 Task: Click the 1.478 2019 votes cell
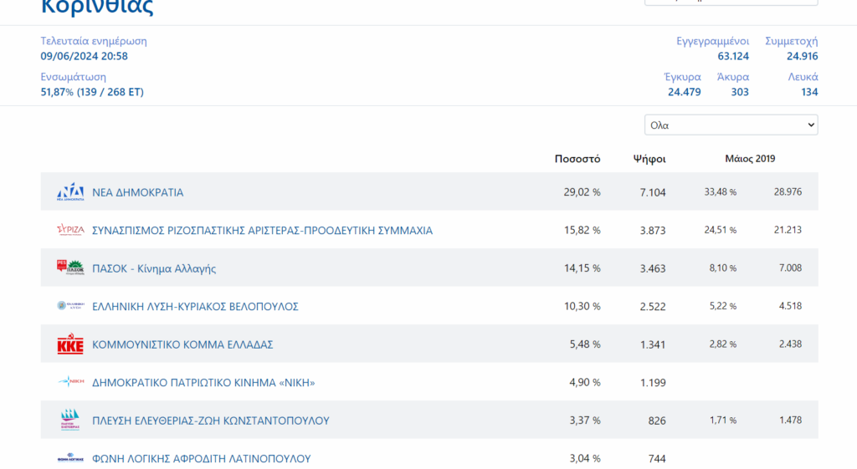click(x=790, y=420)
